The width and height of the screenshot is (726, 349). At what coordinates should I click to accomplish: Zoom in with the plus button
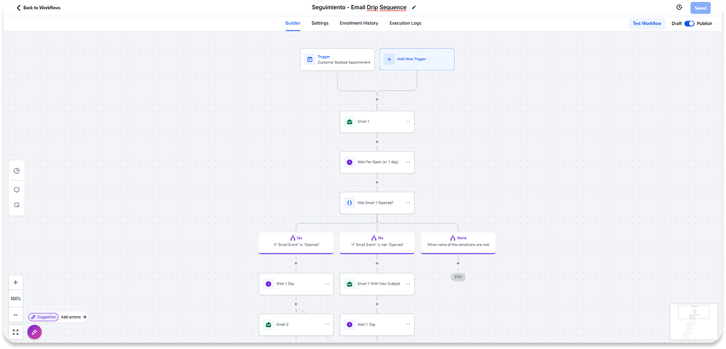click(x=16, y=282)
